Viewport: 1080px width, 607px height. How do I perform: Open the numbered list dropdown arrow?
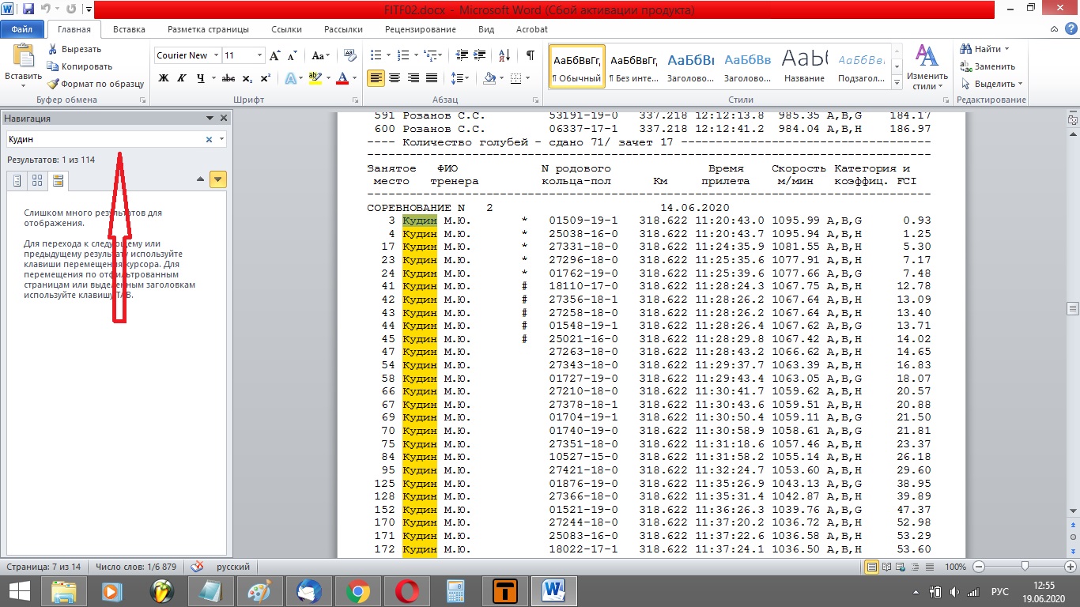[415, 55]
